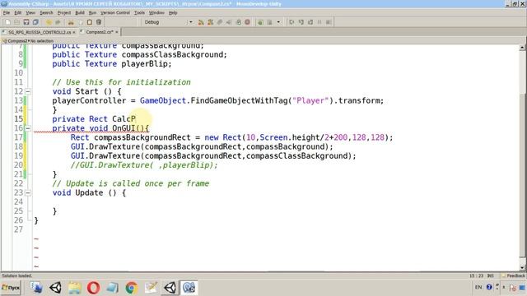This screenshot has height=296, width=527.
Task: Switch to the Compass2.cs tab
Action: pyautogui.click(x=100, y=32)
